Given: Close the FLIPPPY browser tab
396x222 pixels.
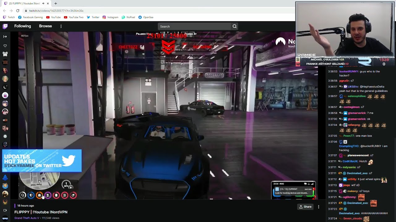Looking at the screenshot, I should click(x=48, y=3).
